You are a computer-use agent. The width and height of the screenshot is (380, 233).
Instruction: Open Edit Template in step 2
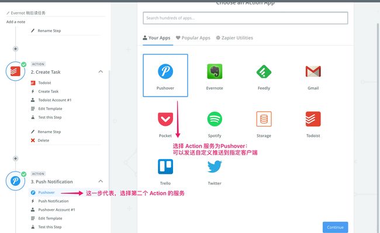[x=50, y=109]
